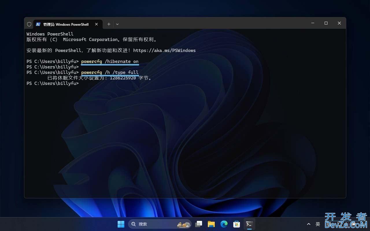Screen dimensions: 370x231
Task: Minimize the terminal window
Action: pos(313,23)
